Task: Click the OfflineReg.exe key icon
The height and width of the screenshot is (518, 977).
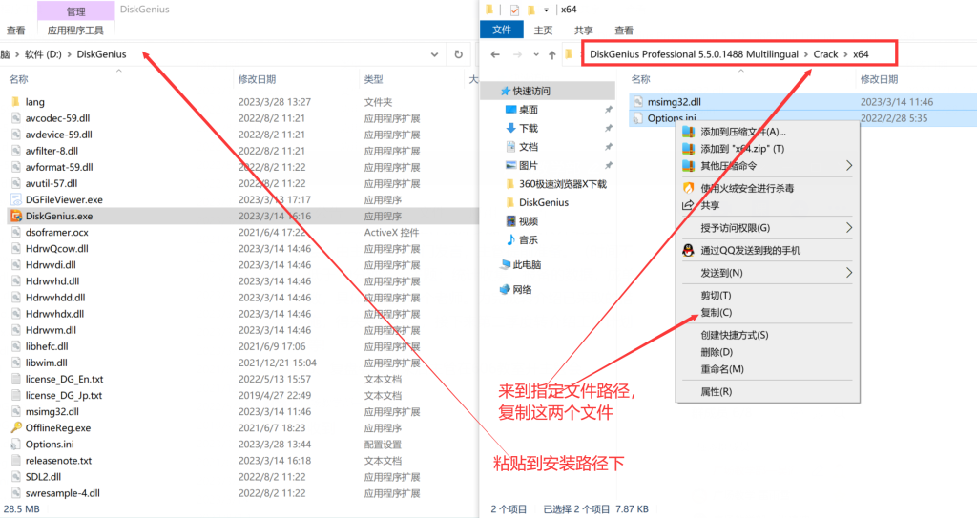Action: 16,427
